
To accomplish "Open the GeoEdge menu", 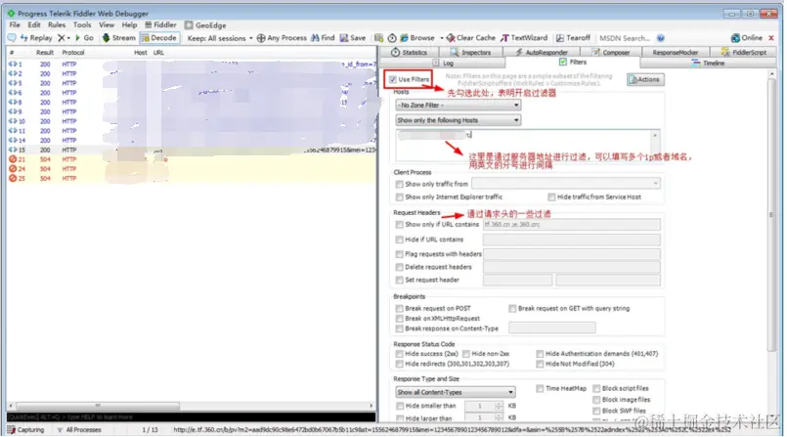I will point(205,25).
